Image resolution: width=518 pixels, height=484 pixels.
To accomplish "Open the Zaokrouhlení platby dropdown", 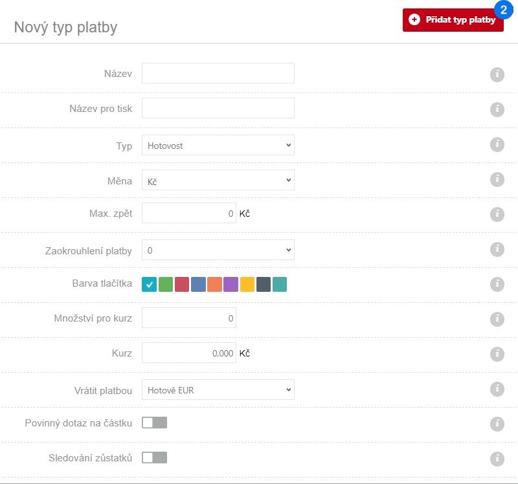I will pos(218,250).
